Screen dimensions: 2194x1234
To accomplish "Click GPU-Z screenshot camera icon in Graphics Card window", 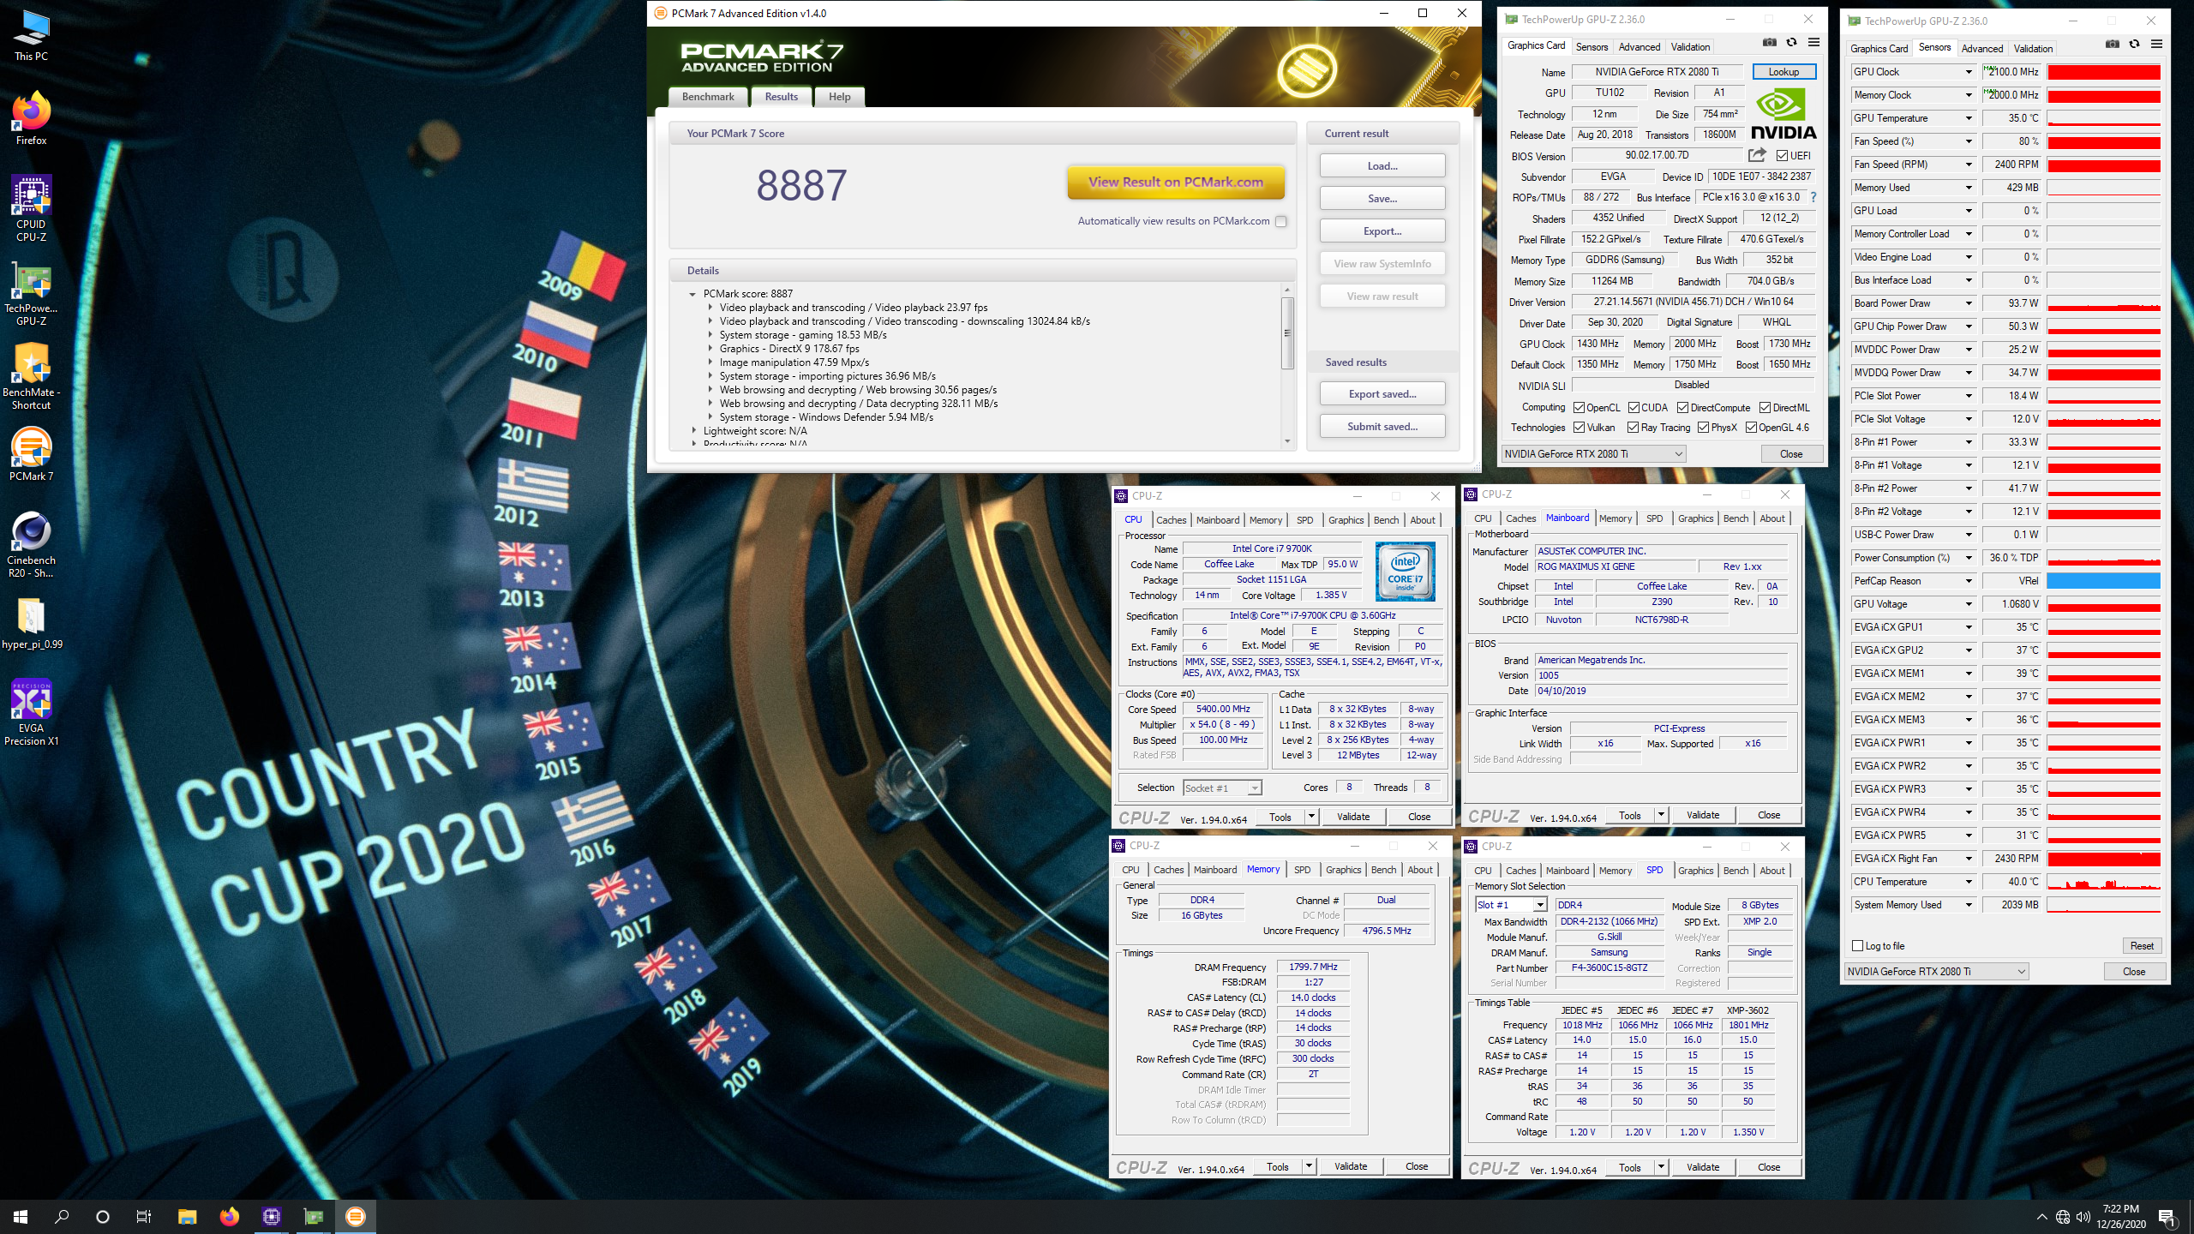I will 1769,43.
